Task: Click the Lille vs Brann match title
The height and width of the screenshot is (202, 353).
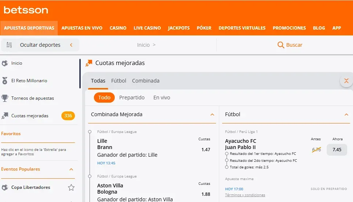Action: coord(105,144)
